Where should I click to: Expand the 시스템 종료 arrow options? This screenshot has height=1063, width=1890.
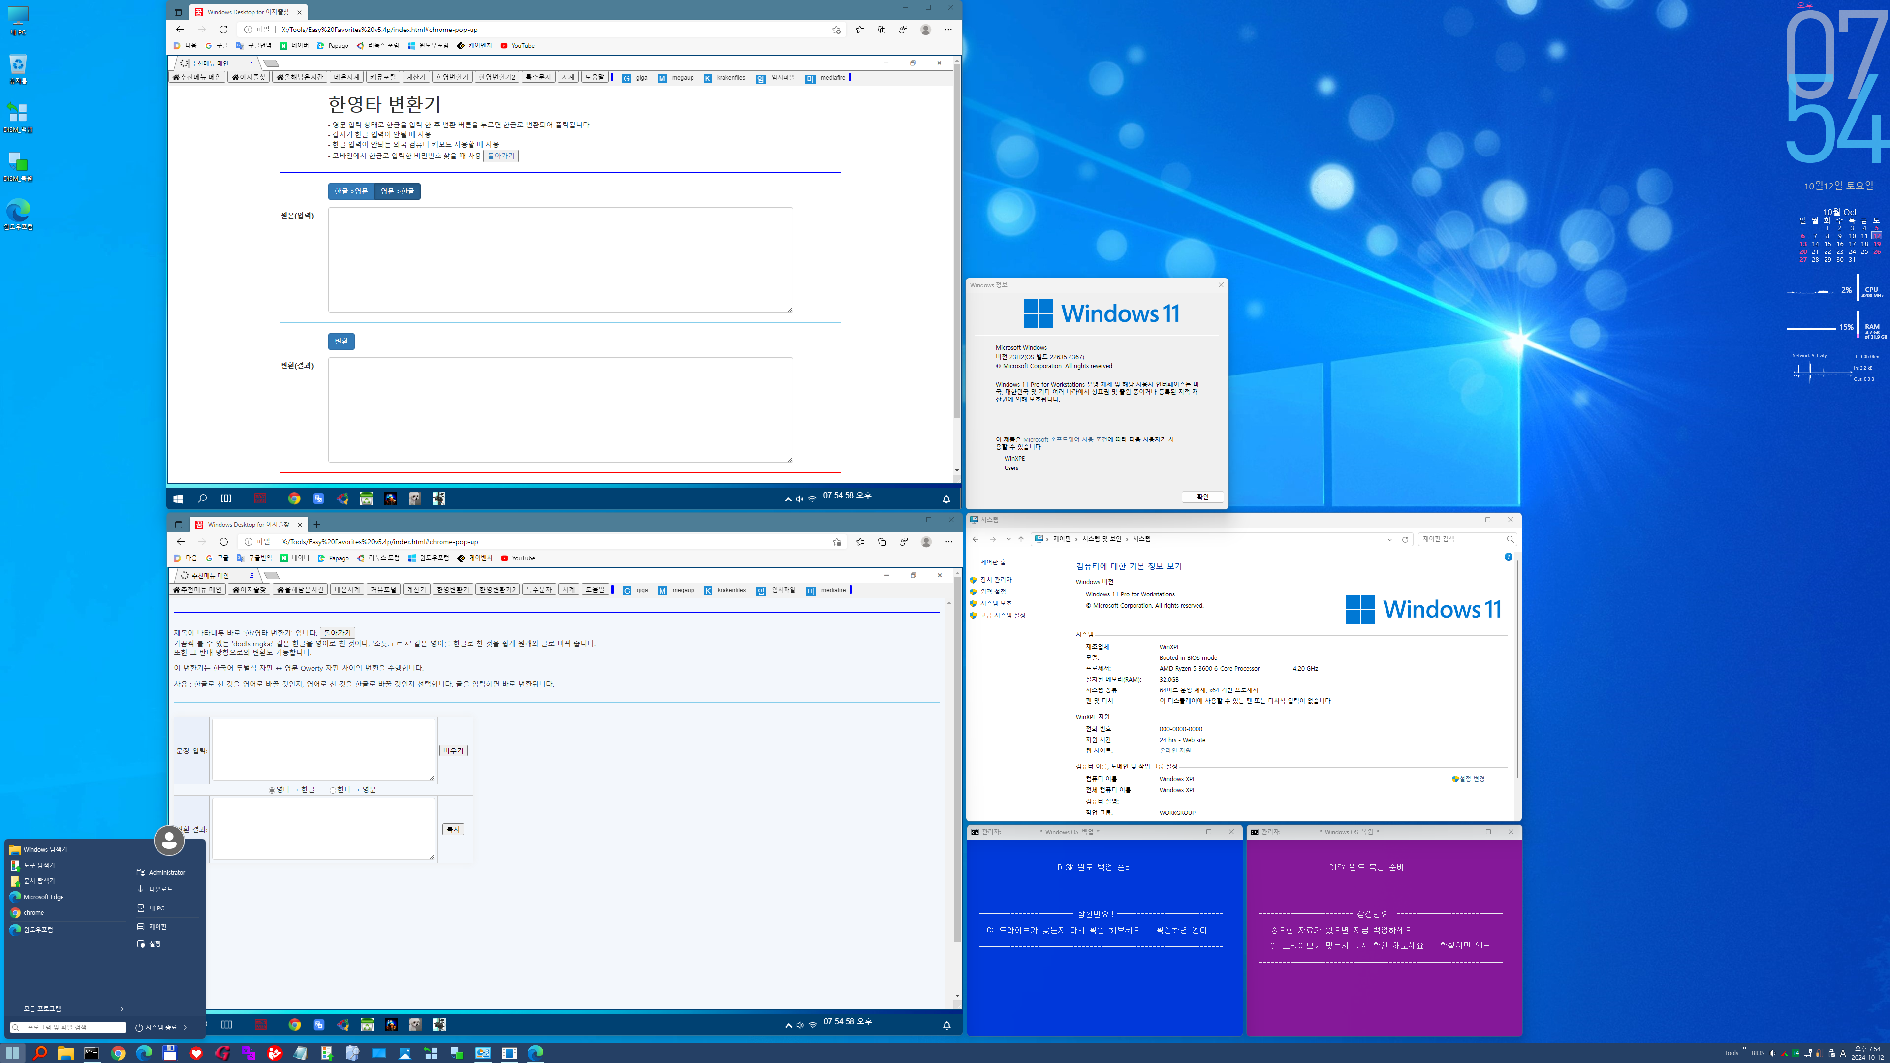(185, 1027)
